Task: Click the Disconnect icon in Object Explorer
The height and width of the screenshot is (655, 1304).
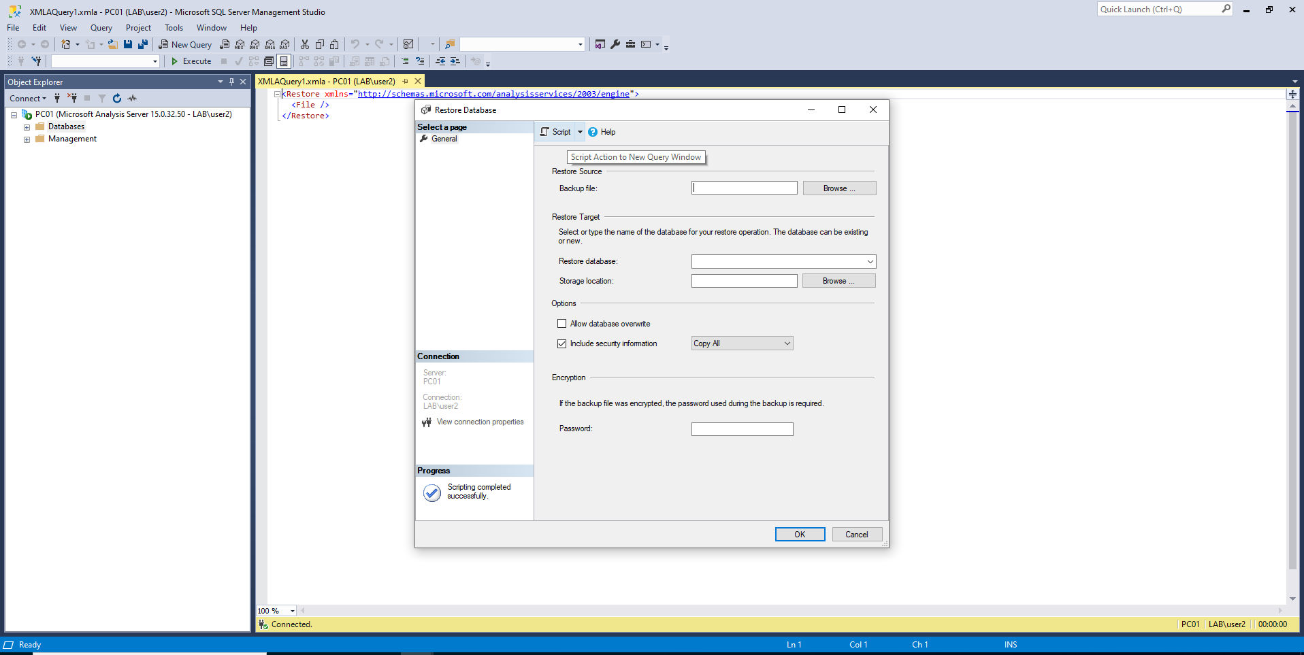Action: pos(72,99)
